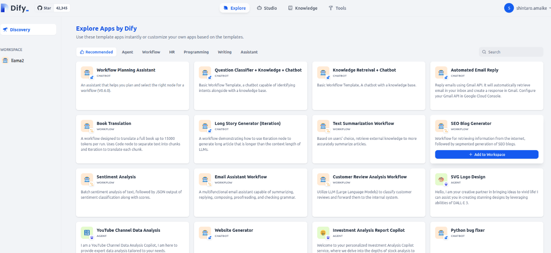Image resolution: width=551 pixels, height=253 pixels.
Task: Filter apps by Assistant category
Action: point(249,52)
